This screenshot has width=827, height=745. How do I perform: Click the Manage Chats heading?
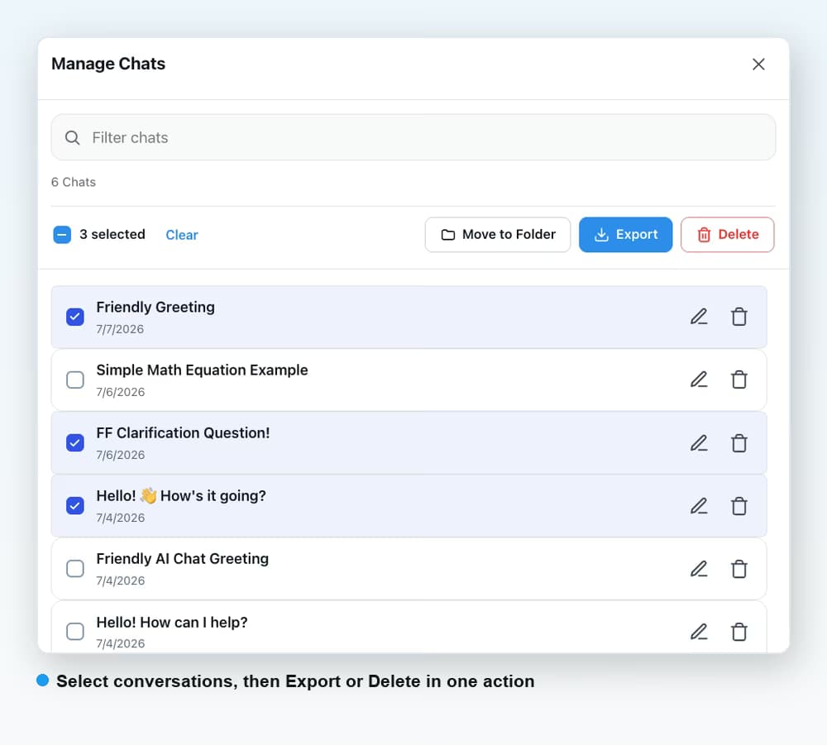[x=108, y=64]
